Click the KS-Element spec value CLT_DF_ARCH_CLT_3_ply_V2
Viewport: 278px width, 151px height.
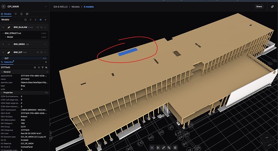[33, 137]
